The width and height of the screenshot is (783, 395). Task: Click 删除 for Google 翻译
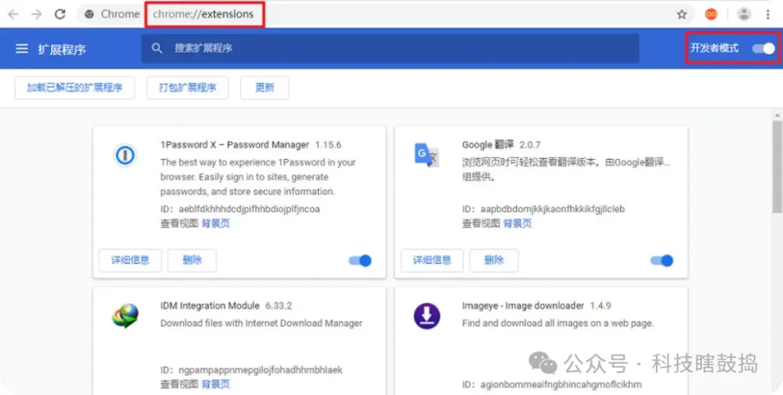pyautogui.click(x=494, y=261)
